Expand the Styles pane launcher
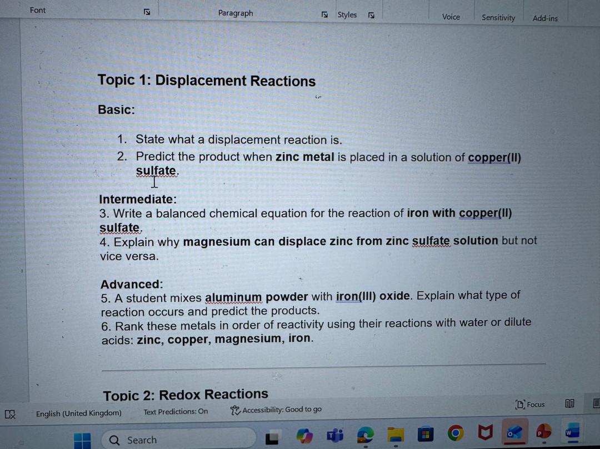 [371, 16]
